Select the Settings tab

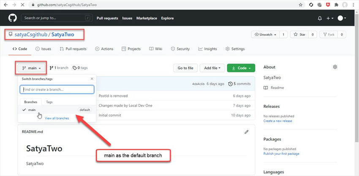(235, 49)
